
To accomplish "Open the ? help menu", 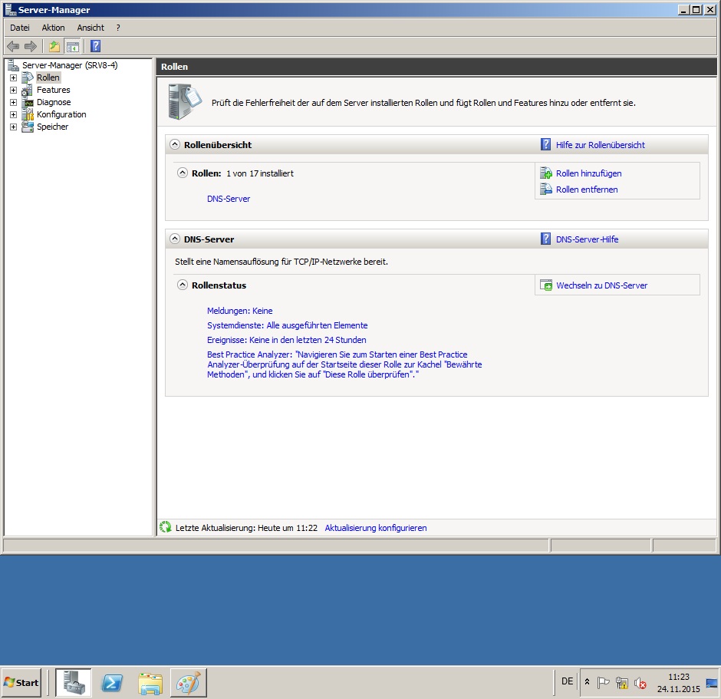I will tap(118, 28).
